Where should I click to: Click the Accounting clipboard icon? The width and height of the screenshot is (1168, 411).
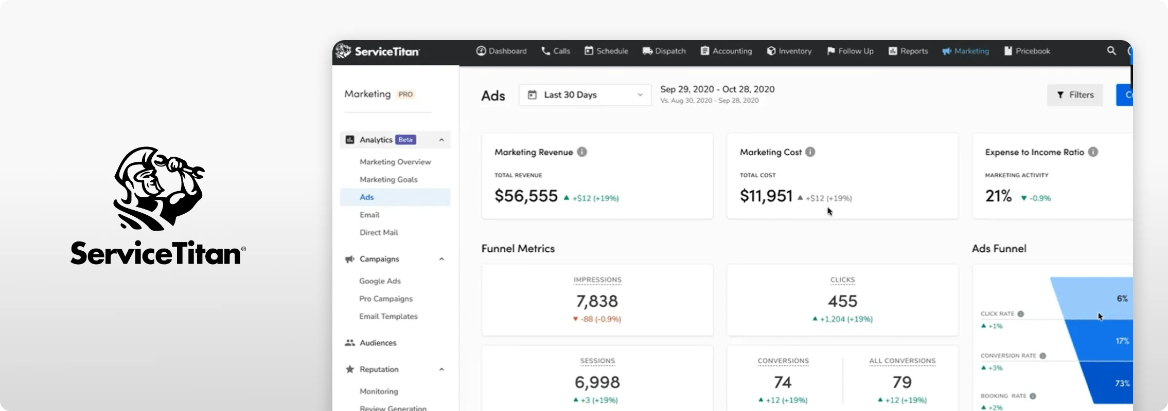point(705,51)
